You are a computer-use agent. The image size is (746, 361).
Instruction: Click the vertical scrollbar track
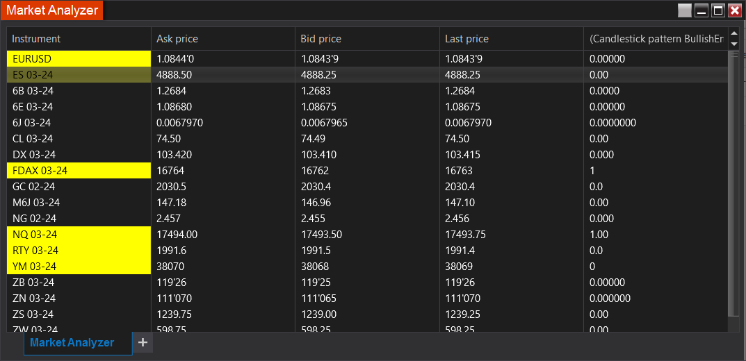(731, 187)
